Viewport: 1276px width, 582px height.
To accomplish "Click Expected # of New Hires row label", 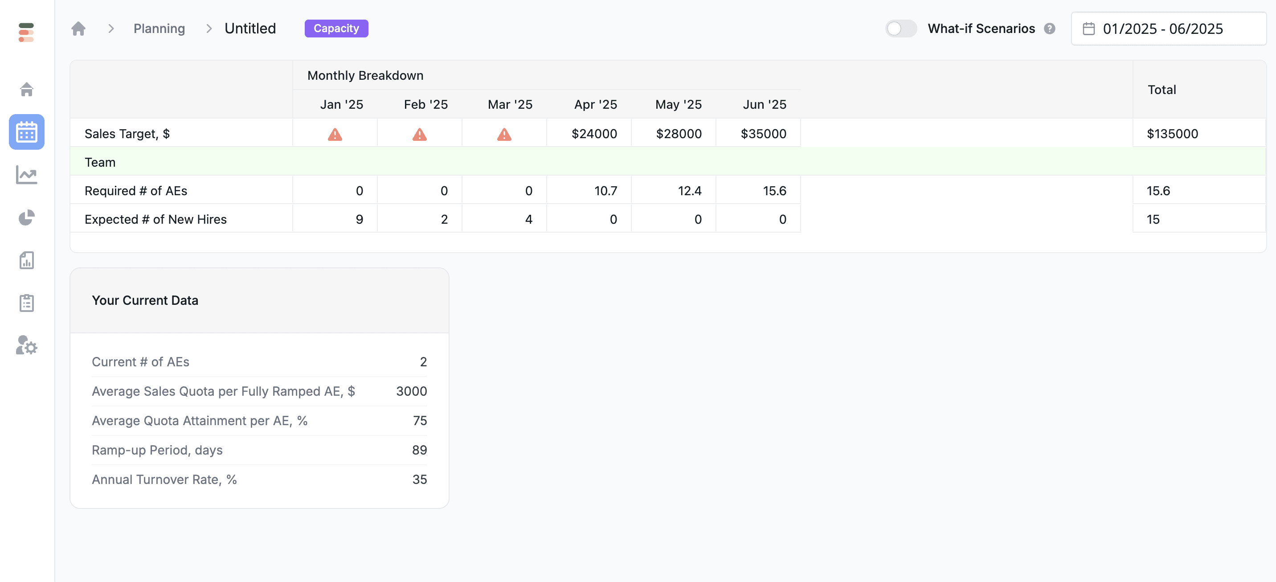I will 155,219.
